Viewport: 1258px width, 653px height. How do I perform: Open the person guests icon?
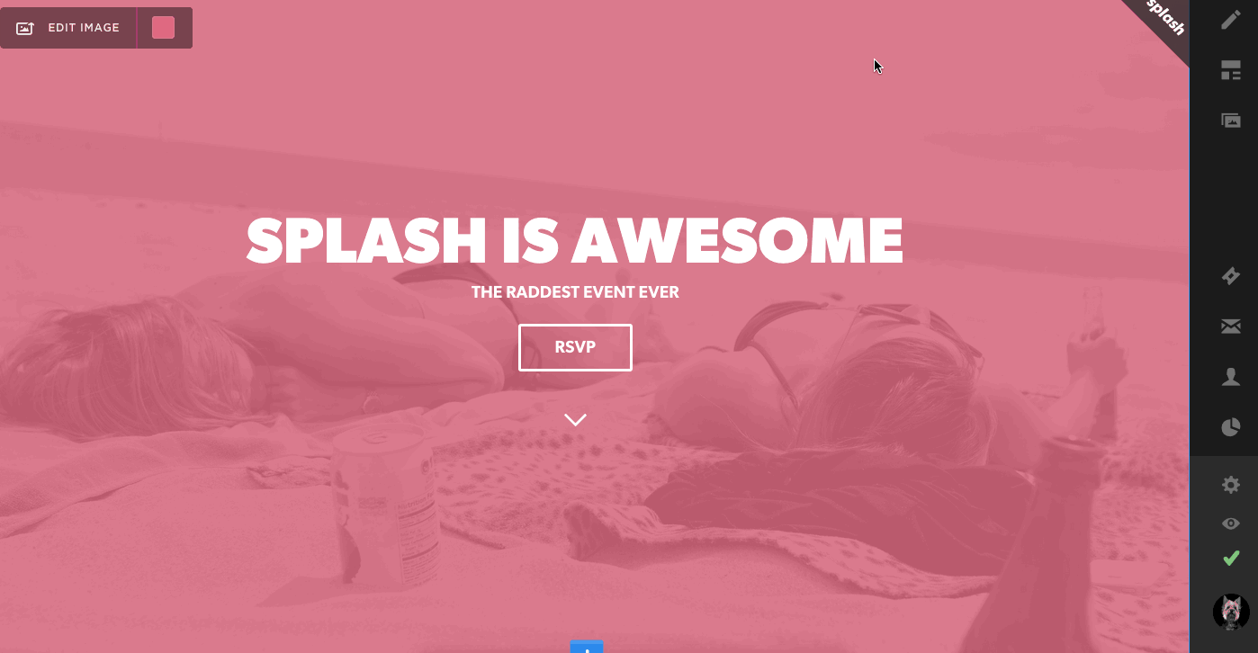[x=1230, y=377]
